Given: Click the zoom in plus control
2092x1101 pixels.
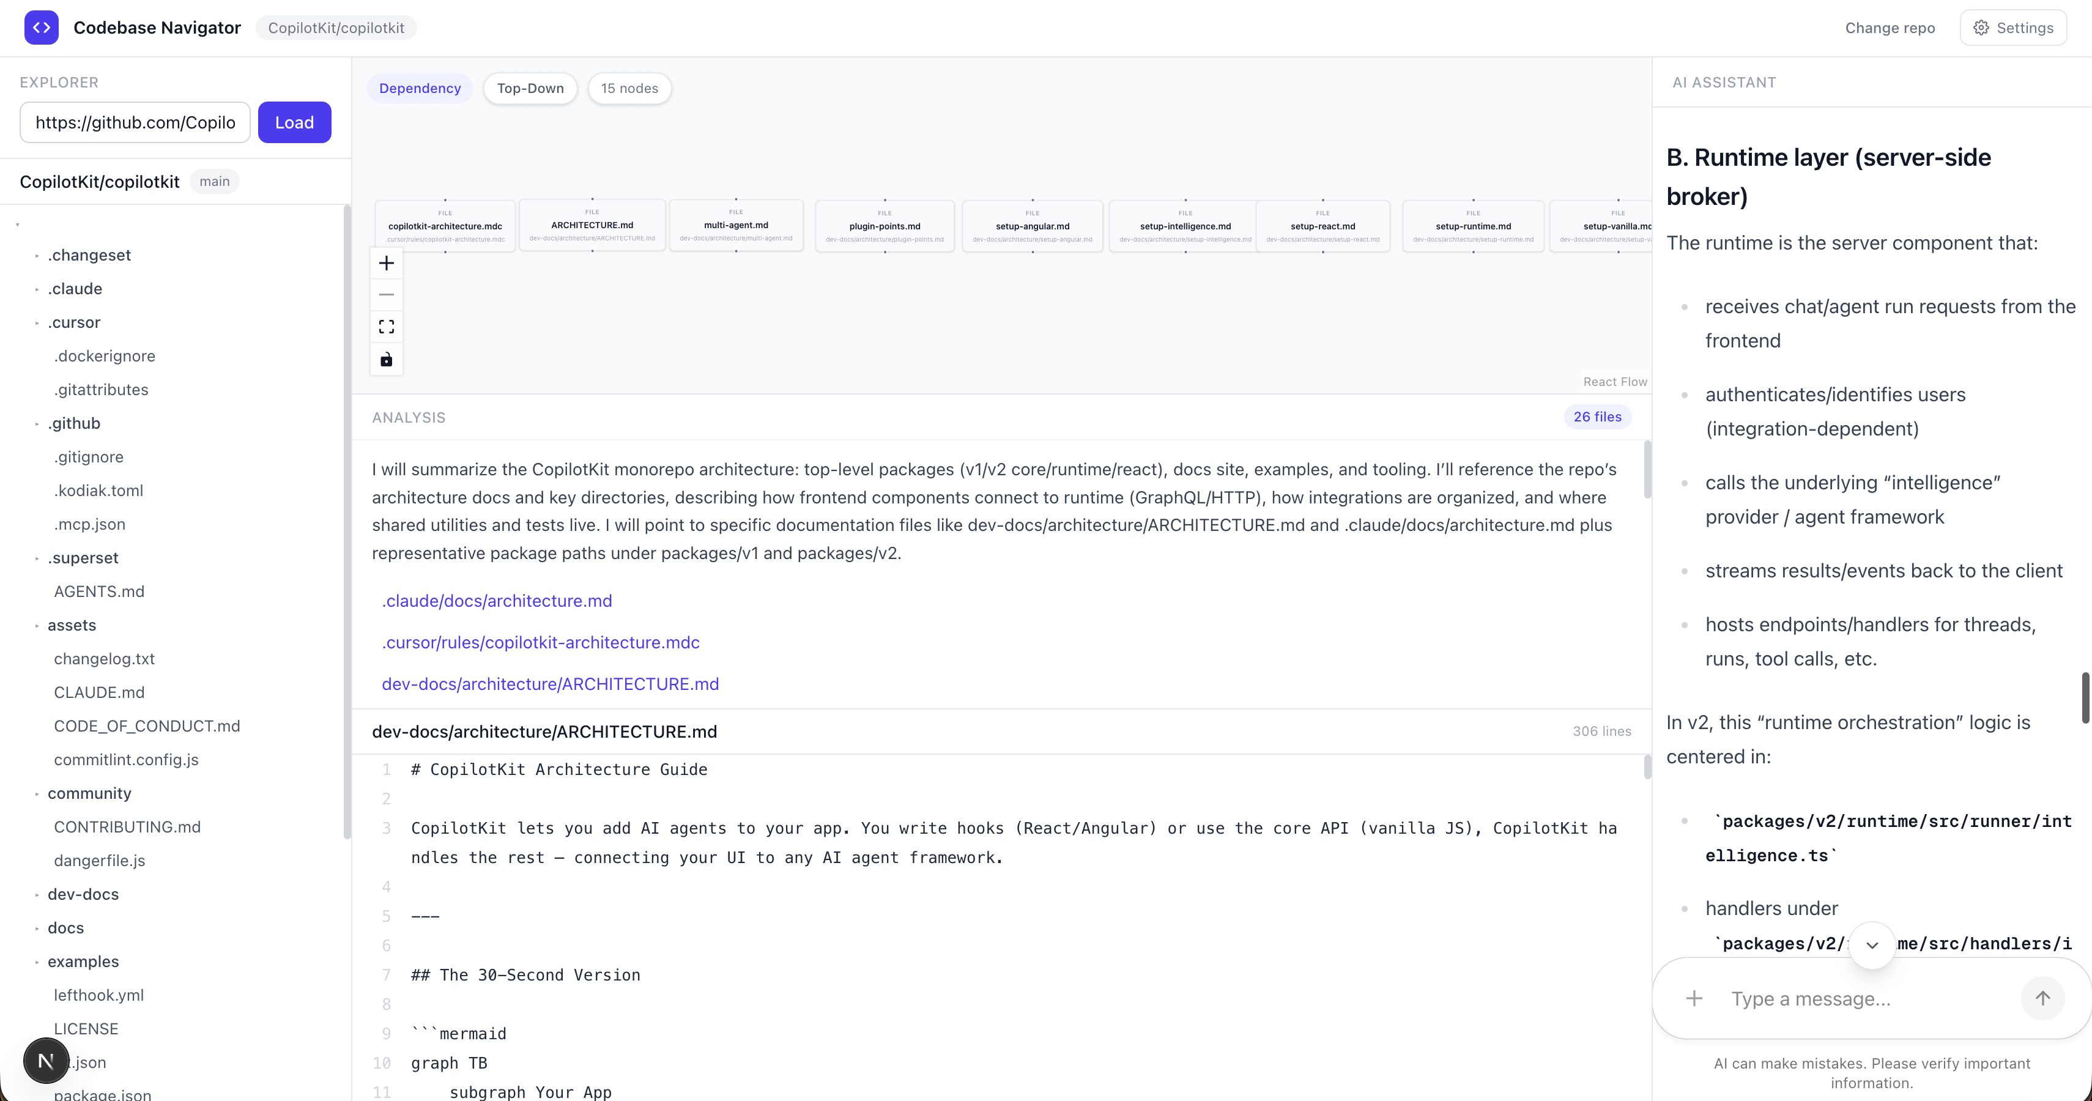Looking at the screenshot, I should coord(387,263).
